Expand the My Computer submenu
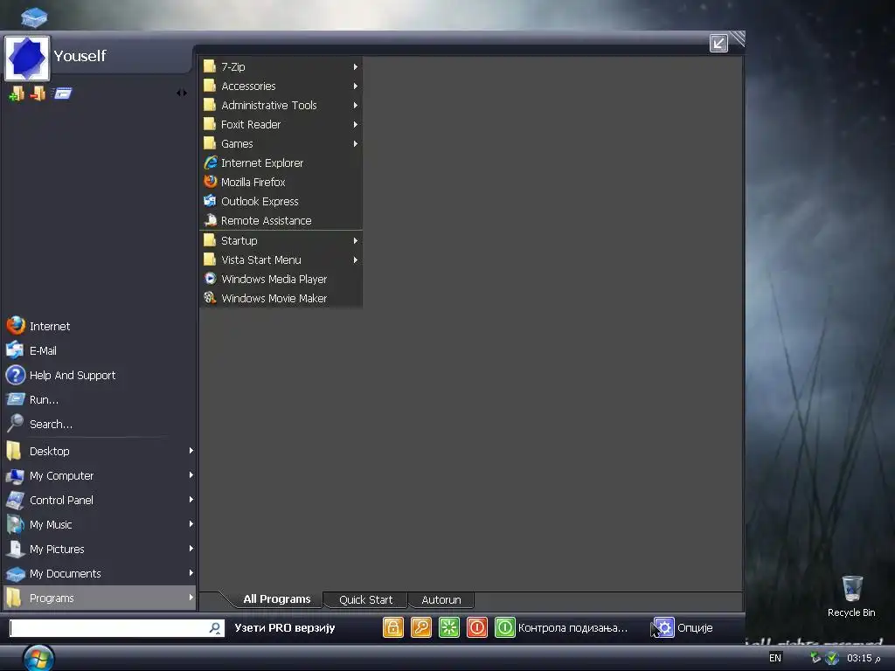895x671 pixels. [x=100, y=475]
